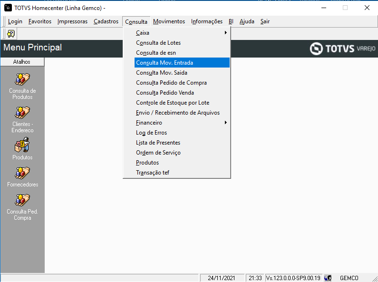Viewport: 378px width, 282px height.
Task: Click the help question-mark toolbar icon
Action: 11,34
